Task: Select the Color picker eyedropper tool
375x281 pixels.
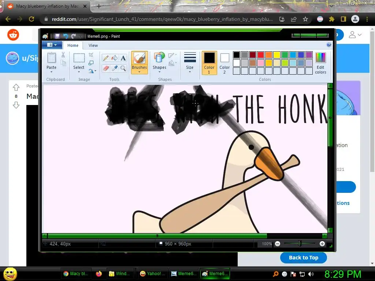Action: coord(115,68)
